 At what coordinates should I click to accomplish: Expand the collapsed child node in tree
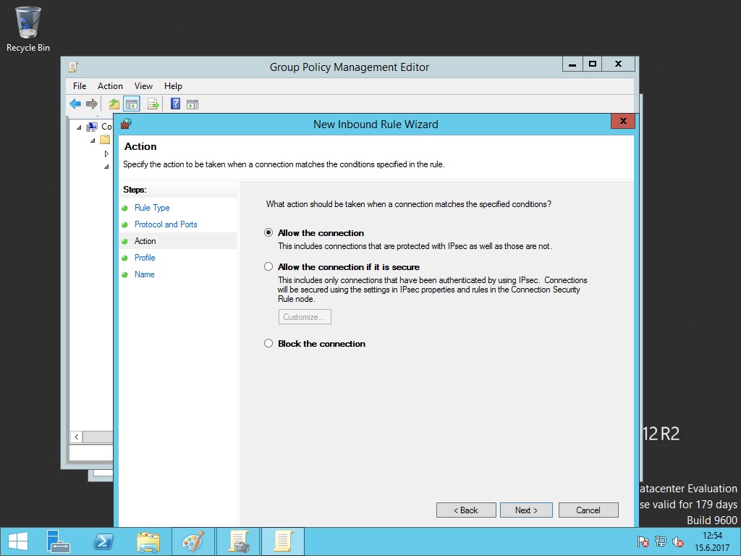tap(106, 153)
